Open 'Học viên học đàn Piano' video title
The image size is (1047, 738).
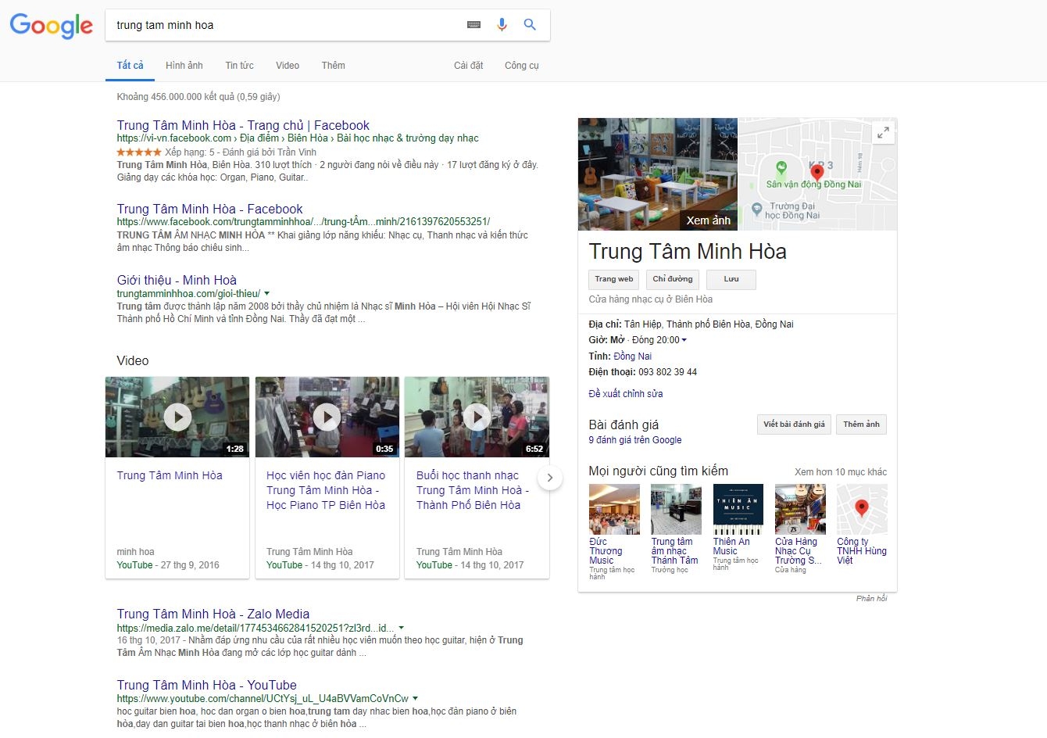pos(326,490)
